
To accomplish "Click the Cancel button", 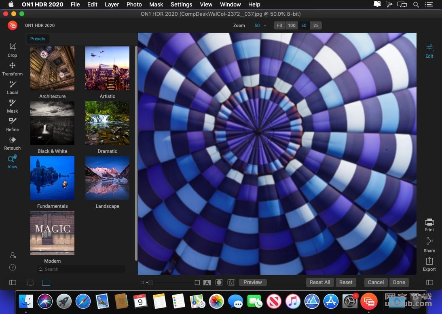I will coord(376,282).
